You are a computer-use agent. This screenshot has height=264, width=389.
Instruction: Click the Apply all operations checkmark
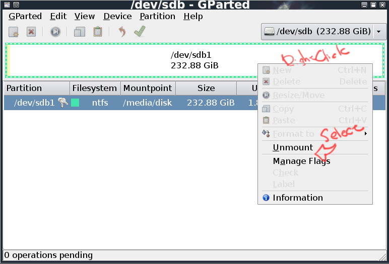[140, 31]
